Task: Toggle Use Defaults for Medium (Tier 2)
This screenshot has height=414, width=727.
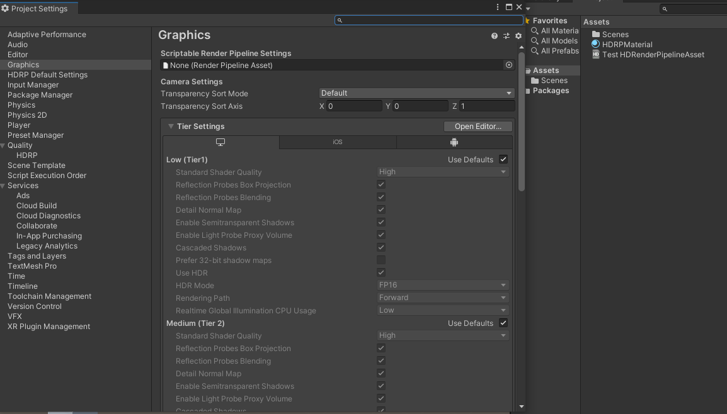Action: pyautogui.click(x=503, y=323)
